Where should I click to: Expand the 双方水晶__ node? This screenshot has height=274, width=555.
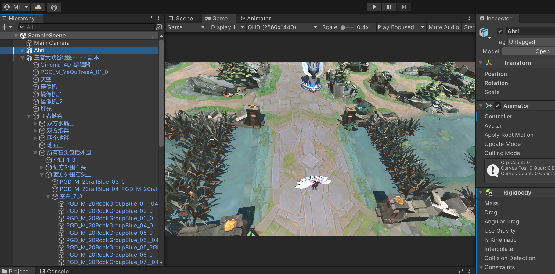[x=35, y=123]
